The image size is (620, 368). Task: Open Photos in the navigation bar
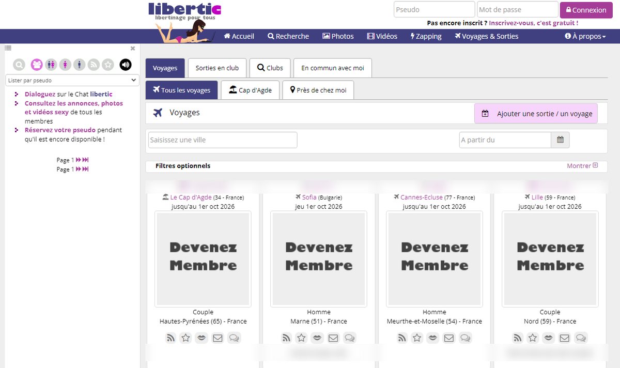coord(338,36)
